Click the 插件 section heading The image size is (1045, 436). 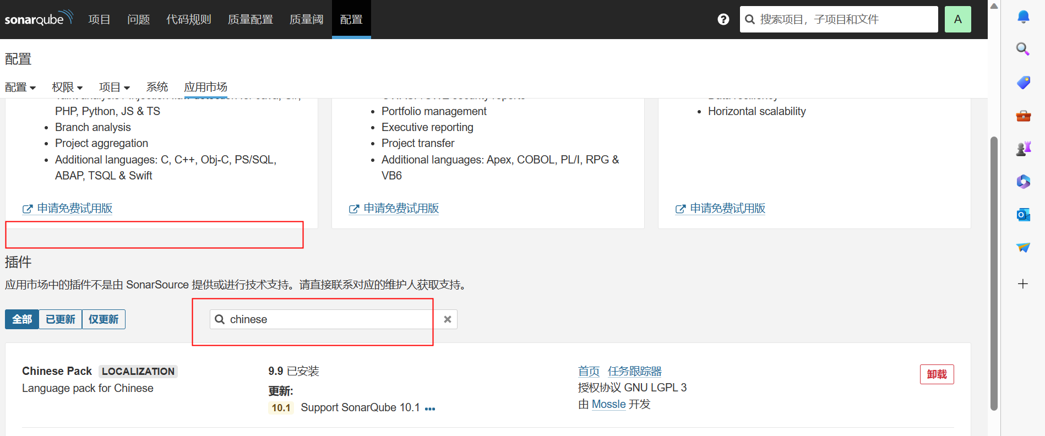(x=18, y=262)
